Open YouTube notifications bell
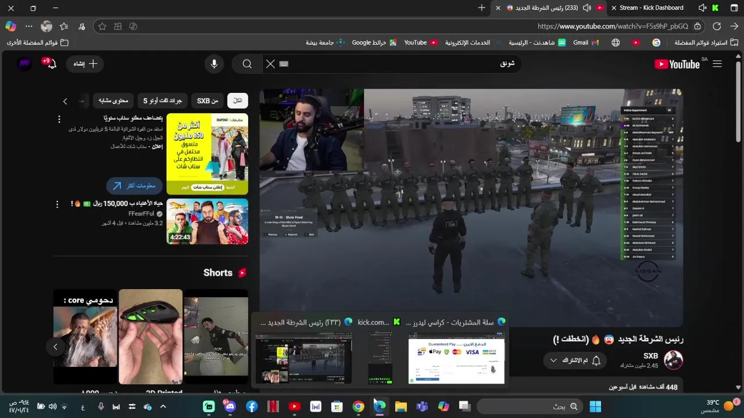The height and width of the screenshot is (418, 744). click(x=51, y=64)
